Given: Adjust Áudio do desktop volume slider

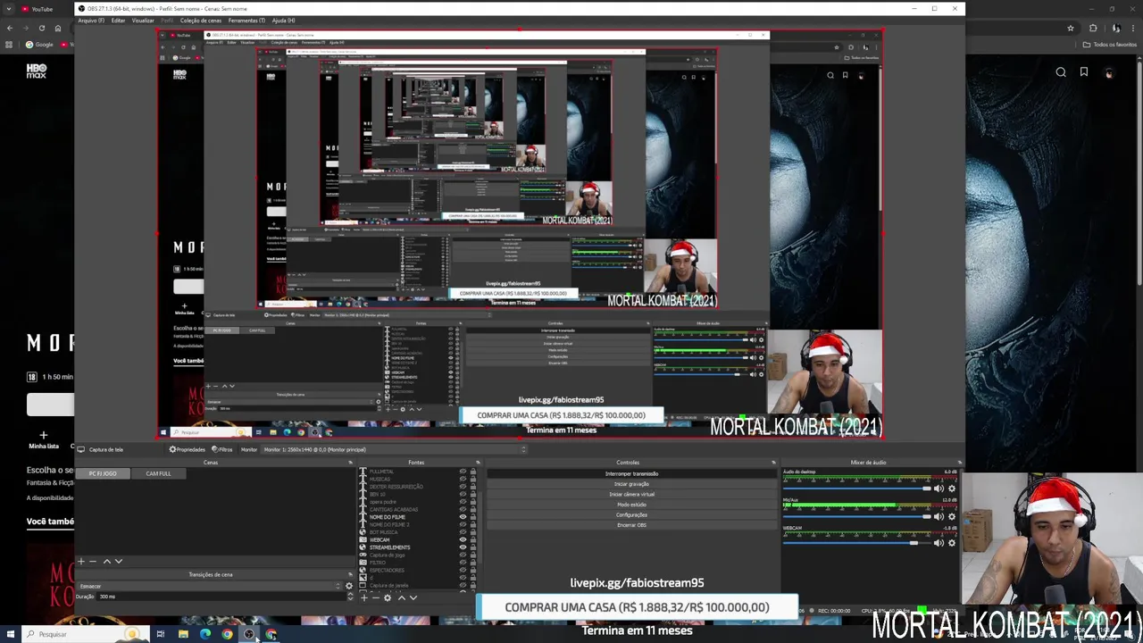Looking at the screenshot, I should coord(856,489).
